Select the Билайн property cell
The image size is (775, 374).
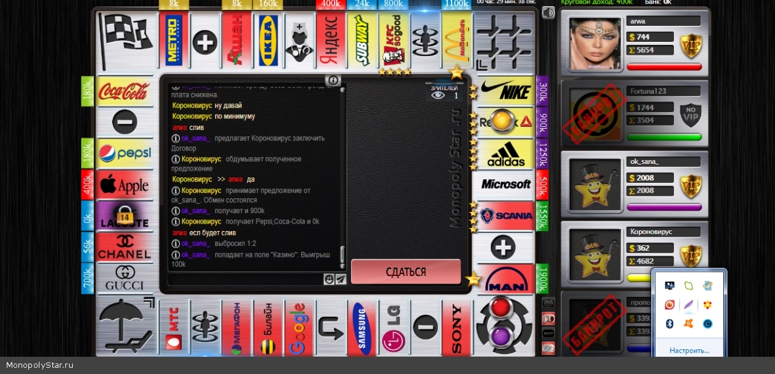click(268, 328)
